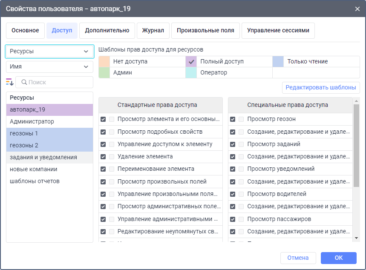366x270 pixels.
Task: Uncheck 'Удаление элемента' checkbox
Action: [103, 157]
